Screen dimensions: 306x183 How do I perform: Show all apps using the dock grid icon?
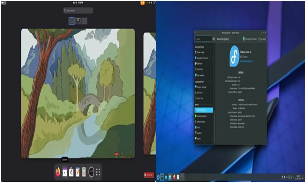98,172
